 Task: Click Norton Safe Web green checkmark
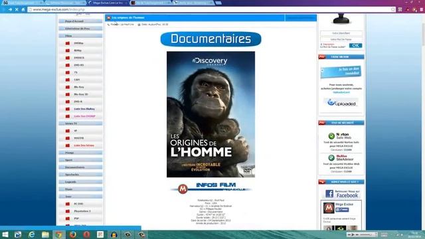(331, 136)
